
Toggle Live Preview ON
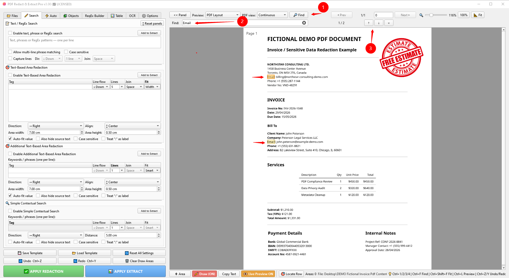coord(258,274)
